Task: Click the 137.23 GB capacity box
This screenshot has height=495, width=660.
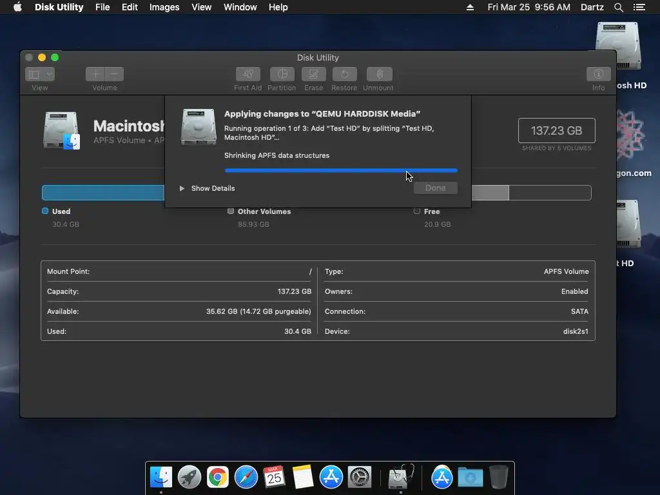Action: 556,130
